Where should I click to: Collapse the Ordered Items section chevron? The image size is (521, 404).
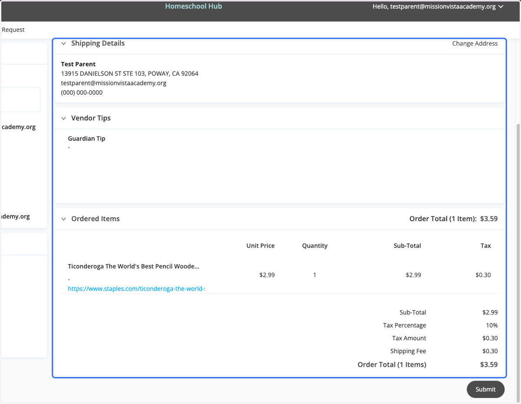[x=64, y=219]
